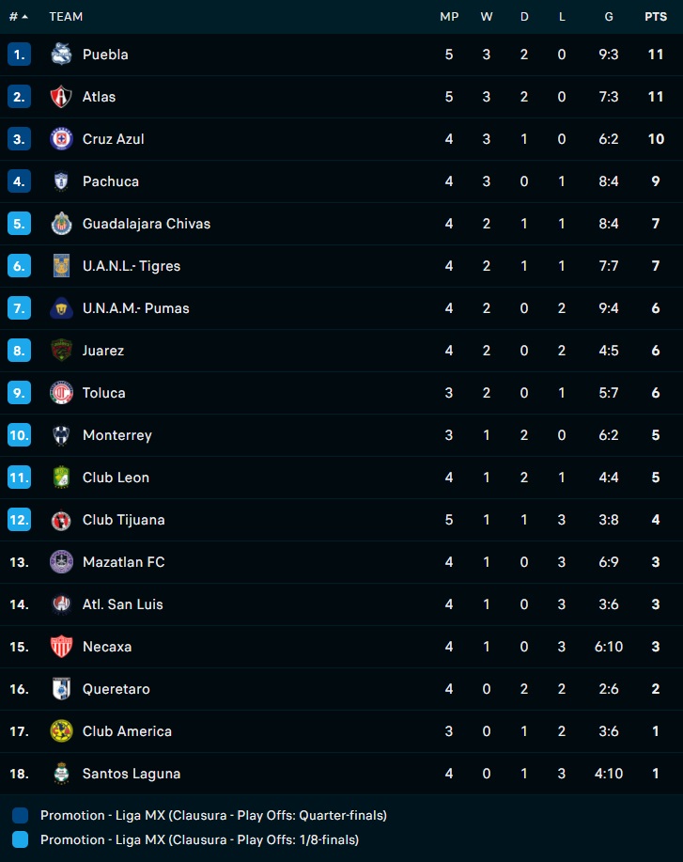The height and width of the screenshot is (862, 683).
Task: Select the Quarter-finals promotion color marker
Action: click(x=20, y=816)
